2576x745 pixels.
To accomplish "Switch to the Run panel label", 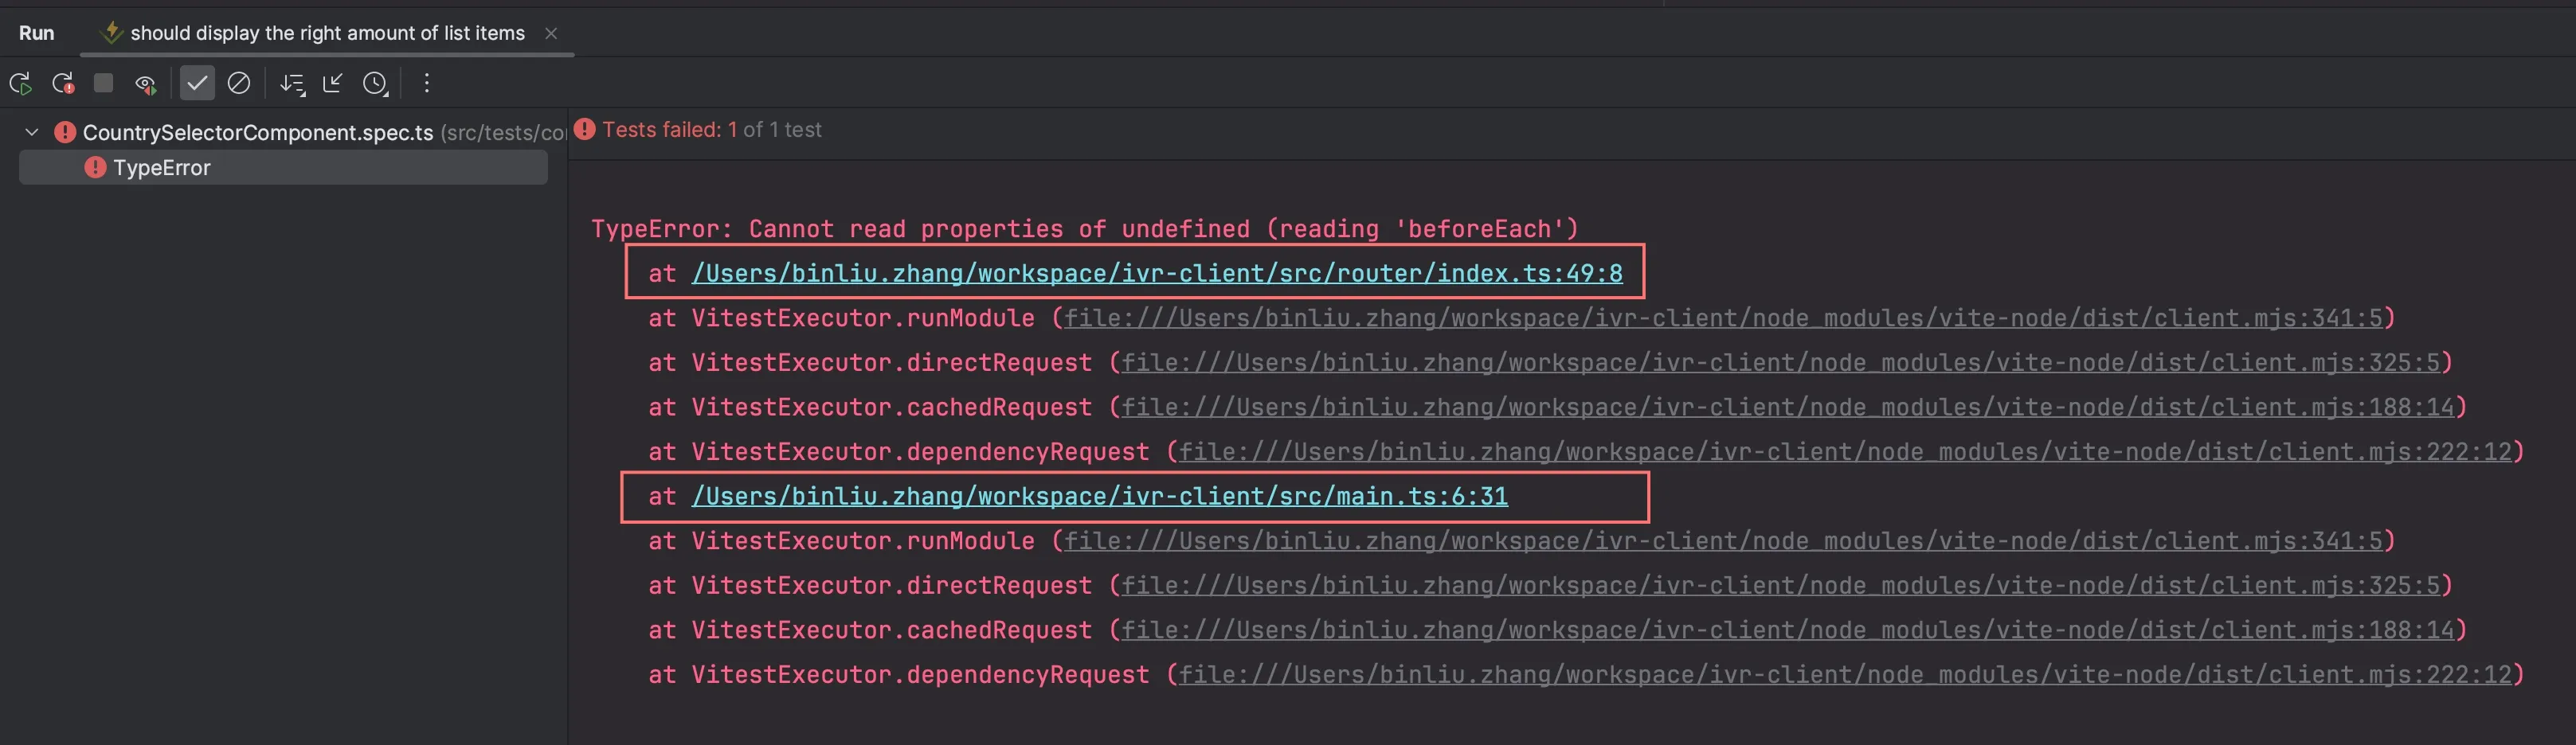I will click(36, 32).
